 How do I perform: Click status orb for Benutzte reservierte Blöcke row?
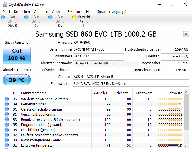point(7,119)
